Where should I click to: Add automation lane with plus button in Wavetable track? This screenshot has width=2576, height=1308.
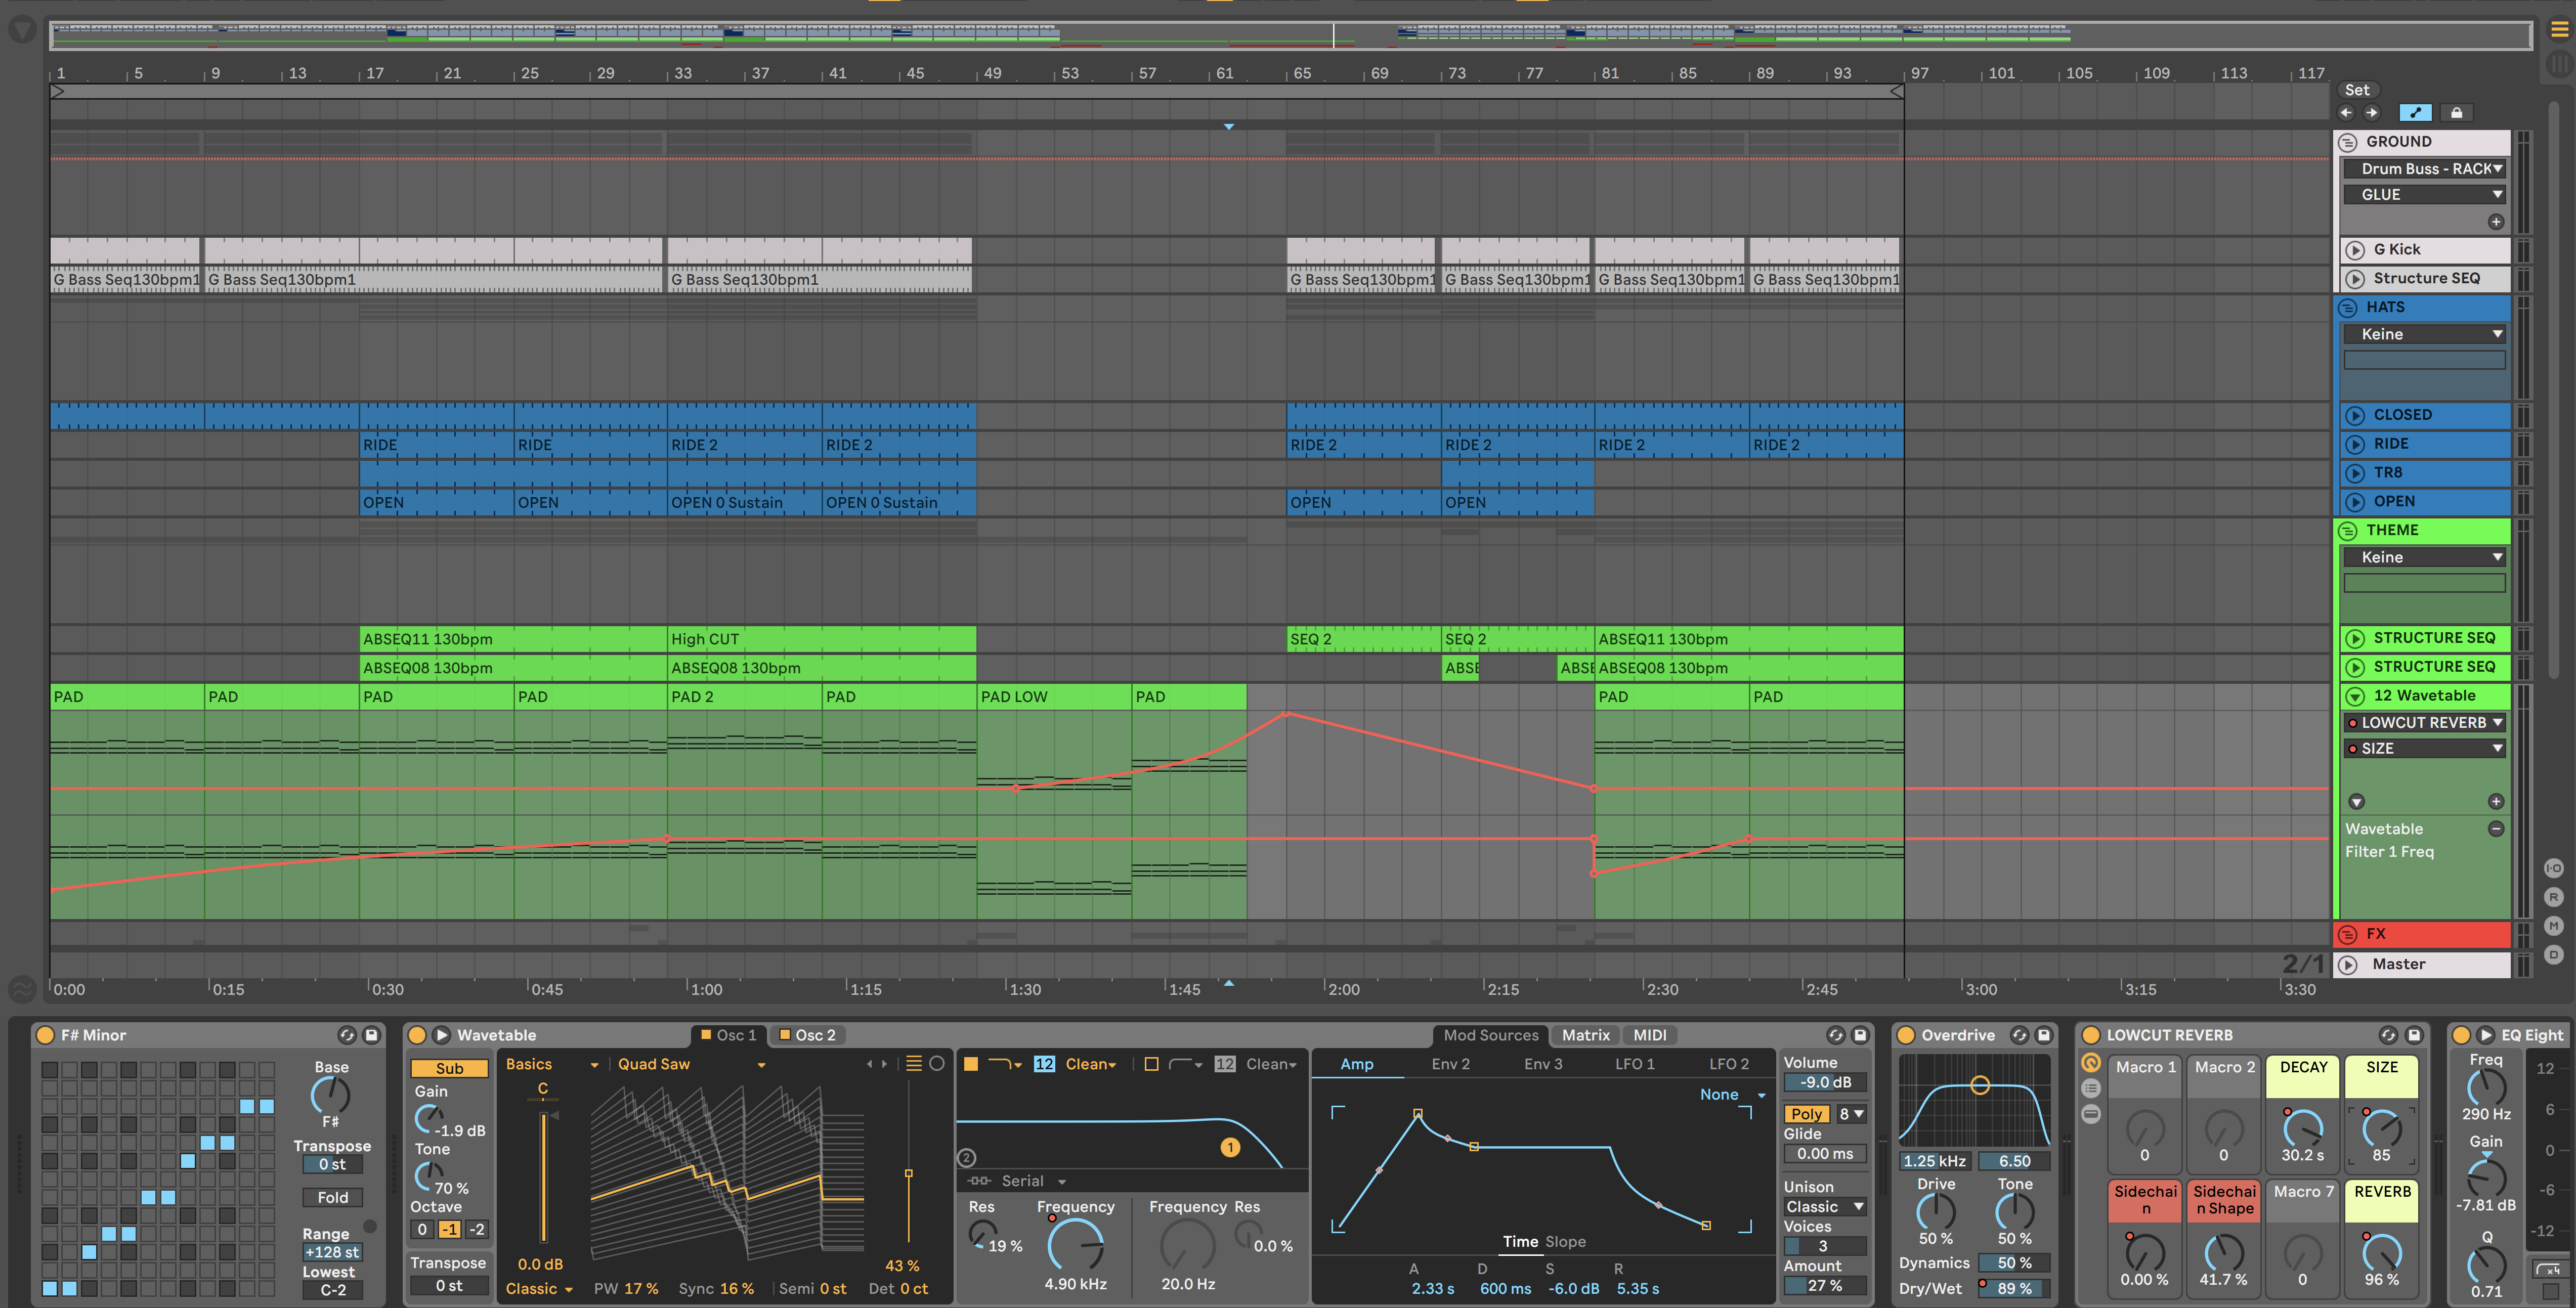2496,801
